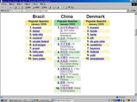Open the Favorites (收藏) menu
Screen dimensions: 137x102
pos(27,4)
